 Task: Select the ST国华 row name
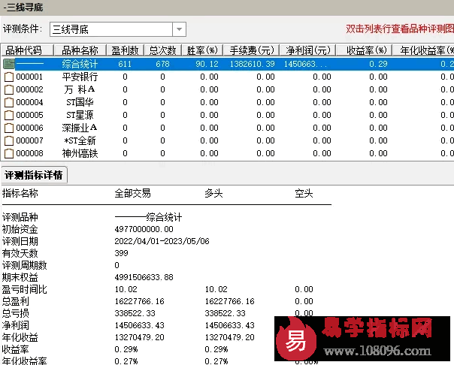point(80,102)
